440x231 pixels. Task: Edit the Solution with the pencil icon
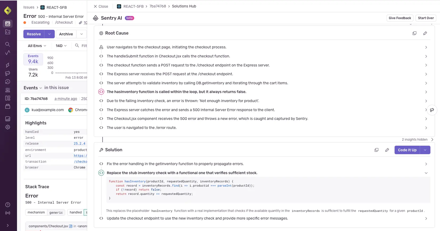(387, 150)
